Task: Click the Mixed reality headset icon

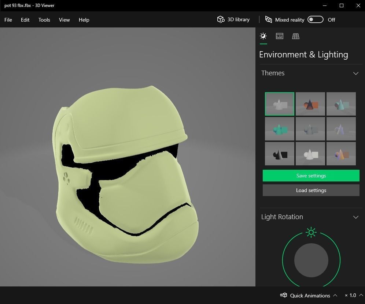Action: point(268,19)
